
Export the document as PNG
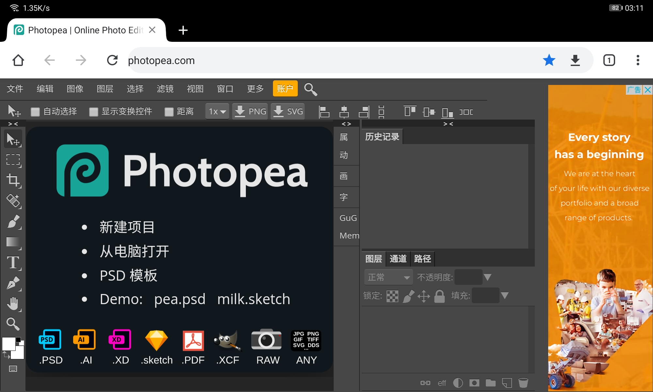tap(250, 111)
